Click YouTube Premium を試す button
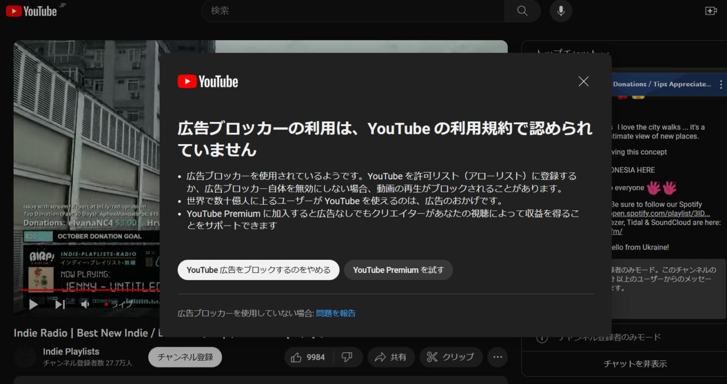Viewport: 727px width, 384px height. pos(398,270)
